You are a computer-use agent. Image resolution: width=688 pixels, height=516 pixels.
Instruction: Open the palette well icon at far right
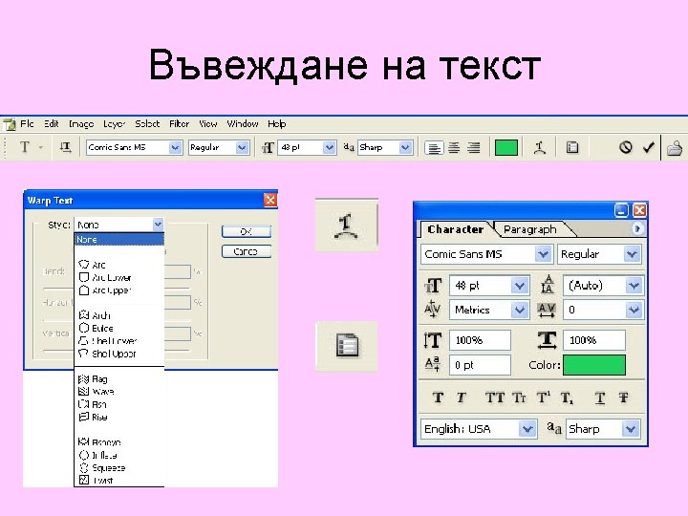click(675, 148)
